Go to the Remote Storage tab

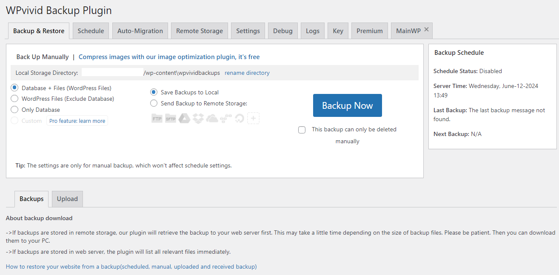tap(200, 31)
